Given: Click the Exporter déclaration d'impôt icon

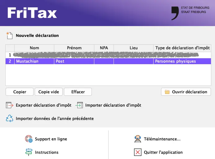Looking at the screenshot, I should (x=9, y=105).
